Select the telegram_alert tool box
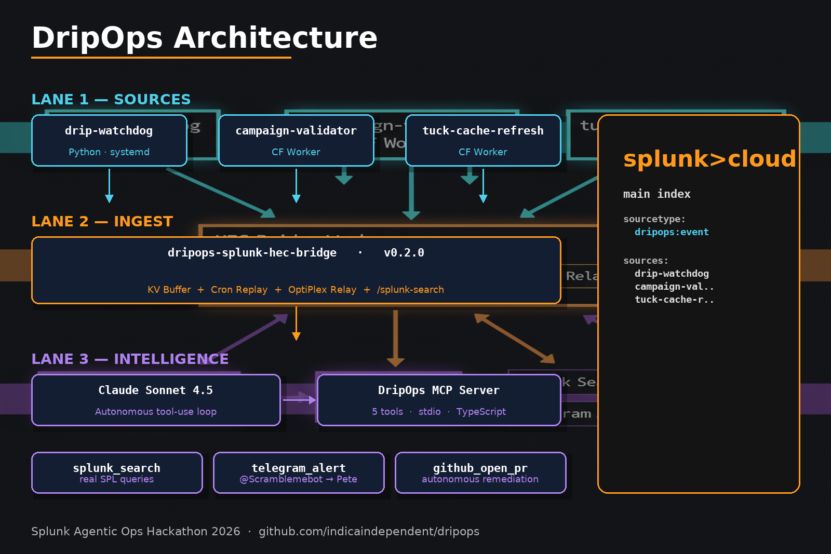Viewport: 831px width, 554px height. click(x=299, y=472)
